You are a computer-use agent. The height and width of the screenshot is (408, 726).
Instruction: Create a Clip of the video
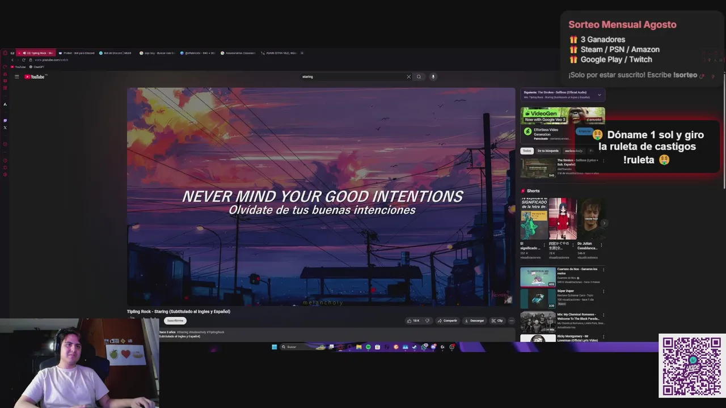pyautogui.click(x=497, y=321)
